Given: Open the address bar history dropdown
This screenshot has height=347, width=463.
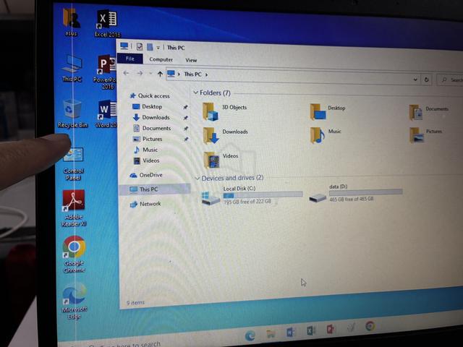Looking at the screenshot, I should [x=415, y=80].
